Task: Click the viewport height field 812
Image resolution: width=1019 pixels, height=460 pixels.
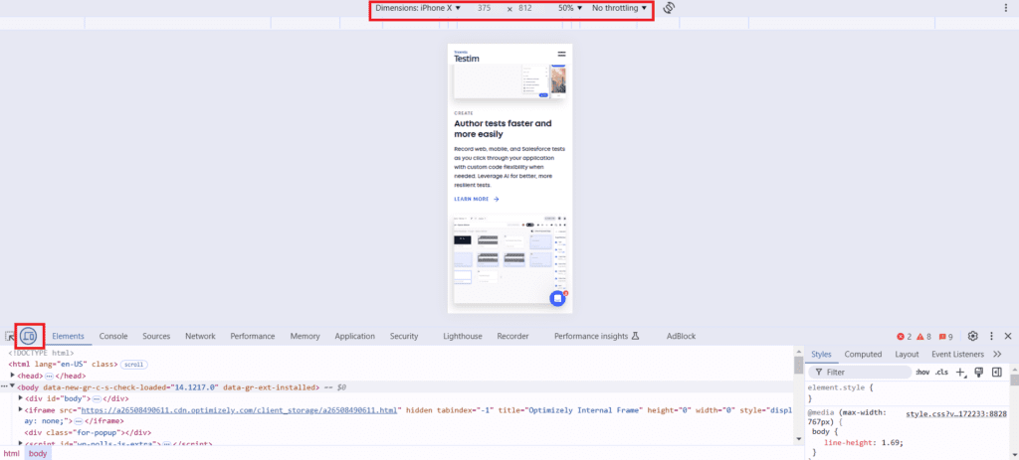Action: (525, 8)
